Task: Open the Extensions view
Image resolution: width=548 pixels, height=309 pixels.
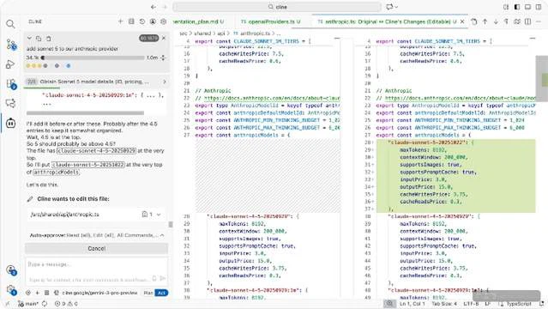Action: pyautogui.click(x=11, y=84)
